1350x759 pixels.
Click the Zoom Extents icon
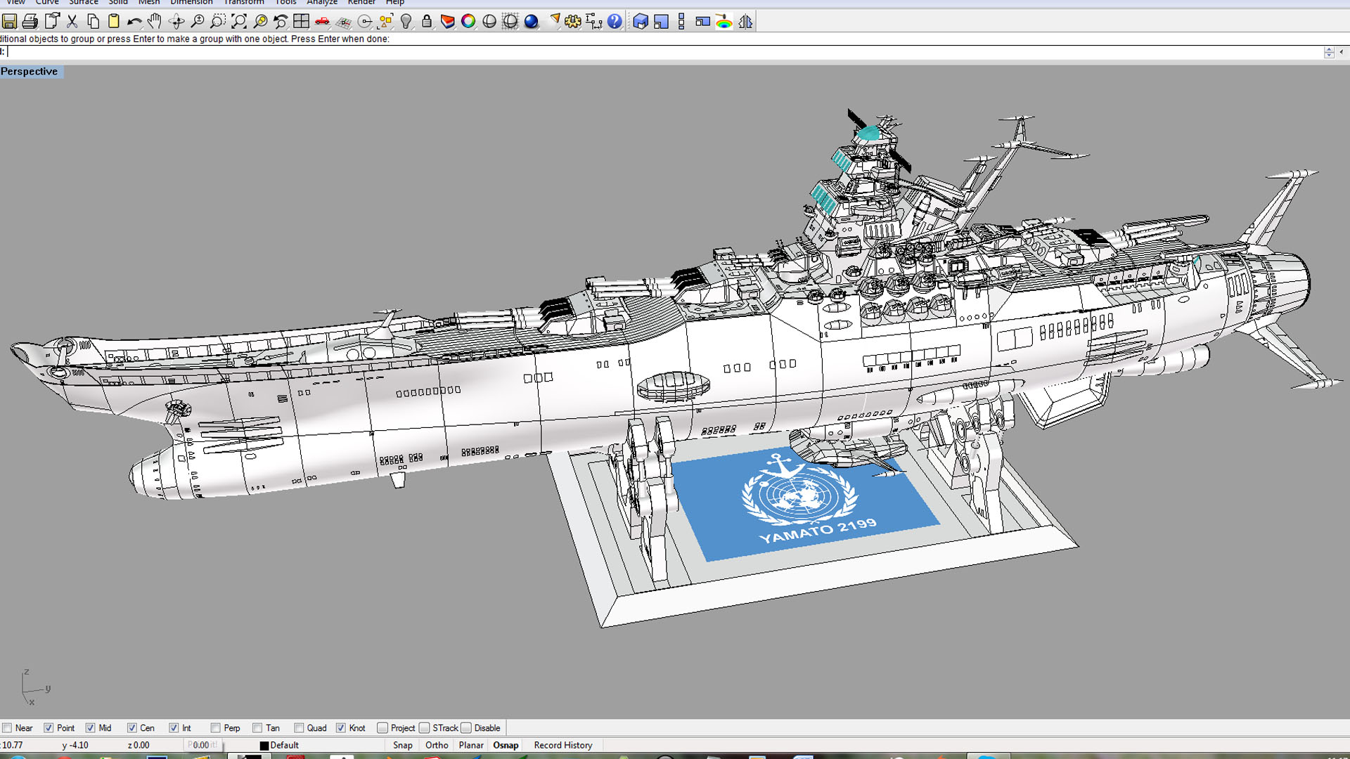[x=239, y=22]
